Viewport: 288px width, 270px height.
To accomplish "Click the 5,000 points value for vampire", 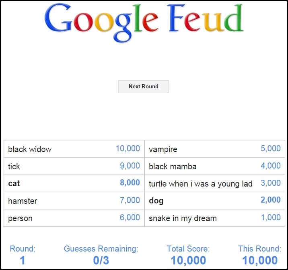I will click(x=271, y=148).
